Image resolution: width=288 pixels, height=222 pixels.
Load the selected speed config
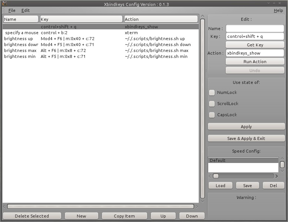pyautogui.click(x=221, y=186)
